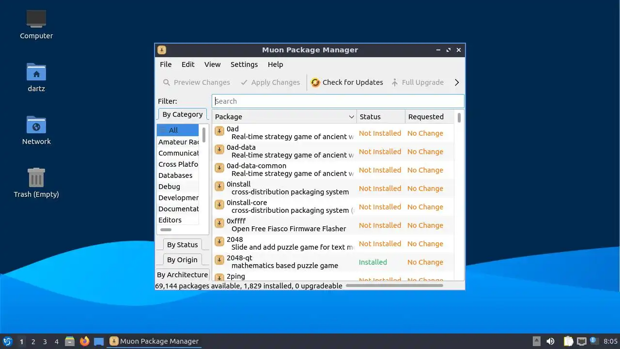620x349 pixels.
Task: Click the 0ad package icon
Action: point(219,131)
